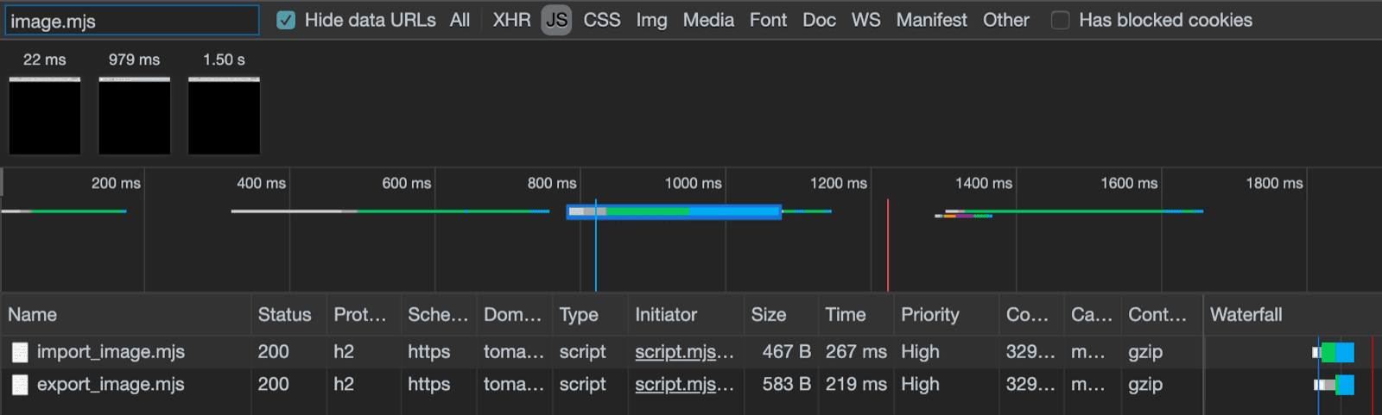The height and width of the screenshot is (415, 1382).
Task: Sort by the Waterfall column header
Action: tap(1246, 315)
